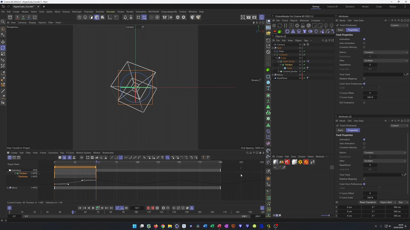
Task: Click the Undo arrow in title bar
Action: (3, 7)
